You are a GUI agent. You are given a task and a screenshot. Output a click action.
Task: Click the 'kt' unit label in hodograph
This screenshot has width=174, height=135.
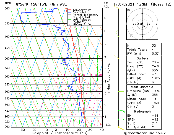pyautogui.click(x=129, y=10)
